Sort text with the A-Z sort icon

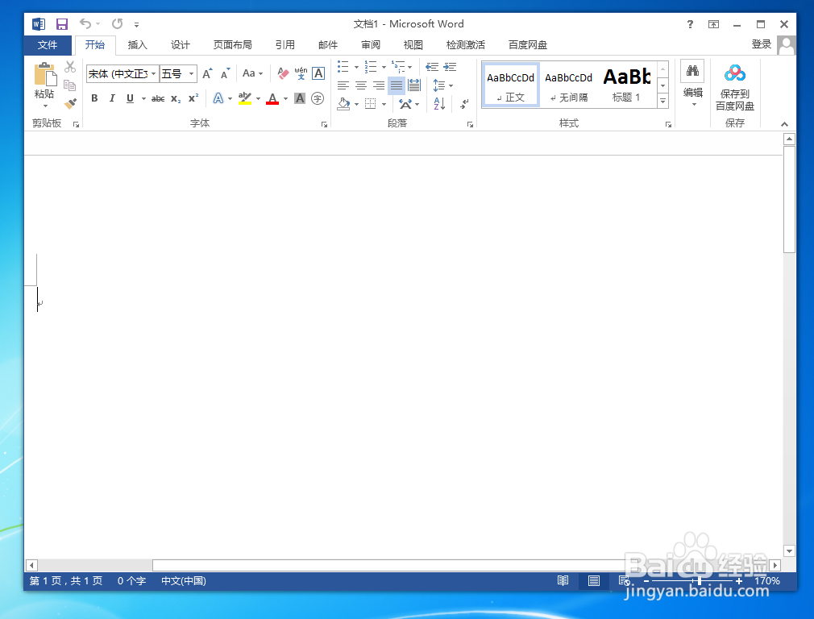pyautogui.click(x=439, y=104)
